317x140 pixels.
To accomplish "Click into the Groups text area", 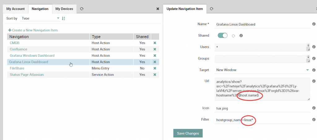I will click(262, 59).
